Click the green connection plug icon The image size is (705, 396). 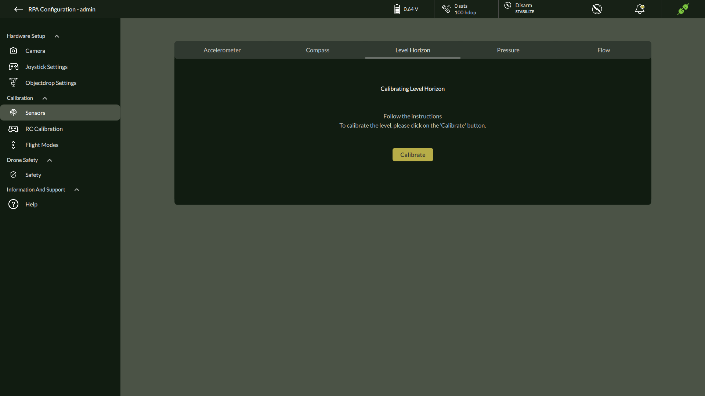[x=683, y=9]
